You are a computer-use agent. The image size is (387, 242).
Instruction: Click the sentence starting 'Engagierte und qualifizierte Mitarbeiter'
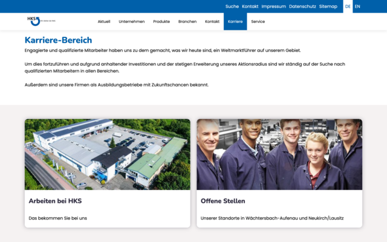(x=163, y=50)
